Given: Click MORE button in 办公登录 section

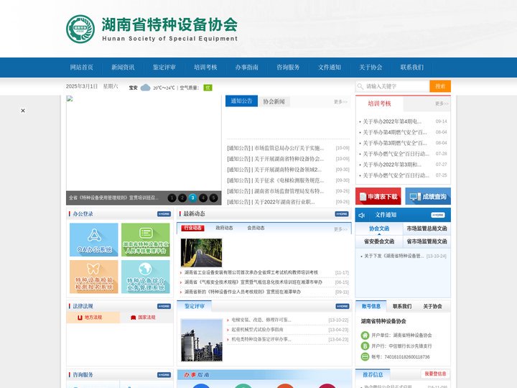Looking at the screenshot, I should click(164, 214).
